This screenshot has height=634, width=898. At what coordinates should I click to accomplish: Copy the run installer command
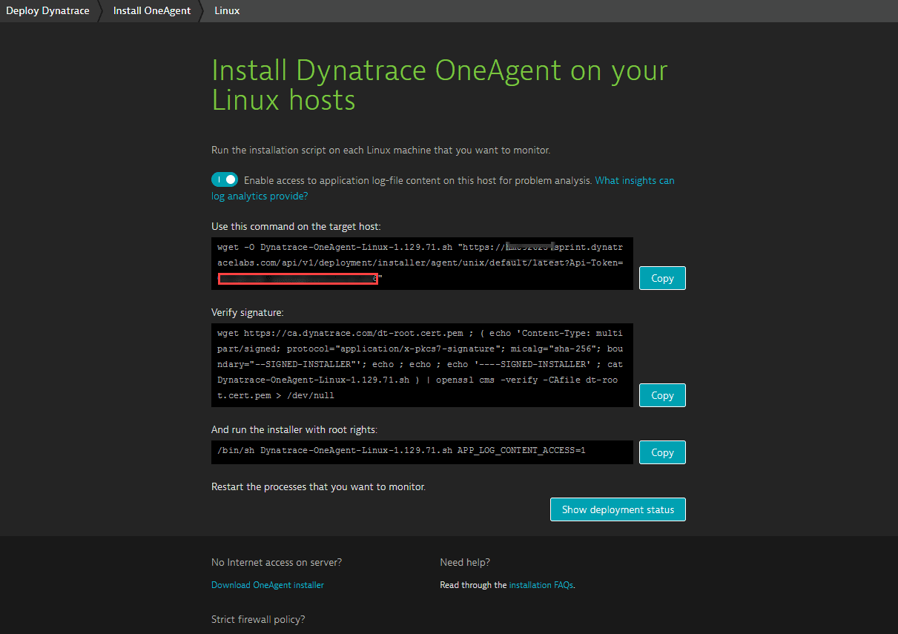click(x=662, y=452)
